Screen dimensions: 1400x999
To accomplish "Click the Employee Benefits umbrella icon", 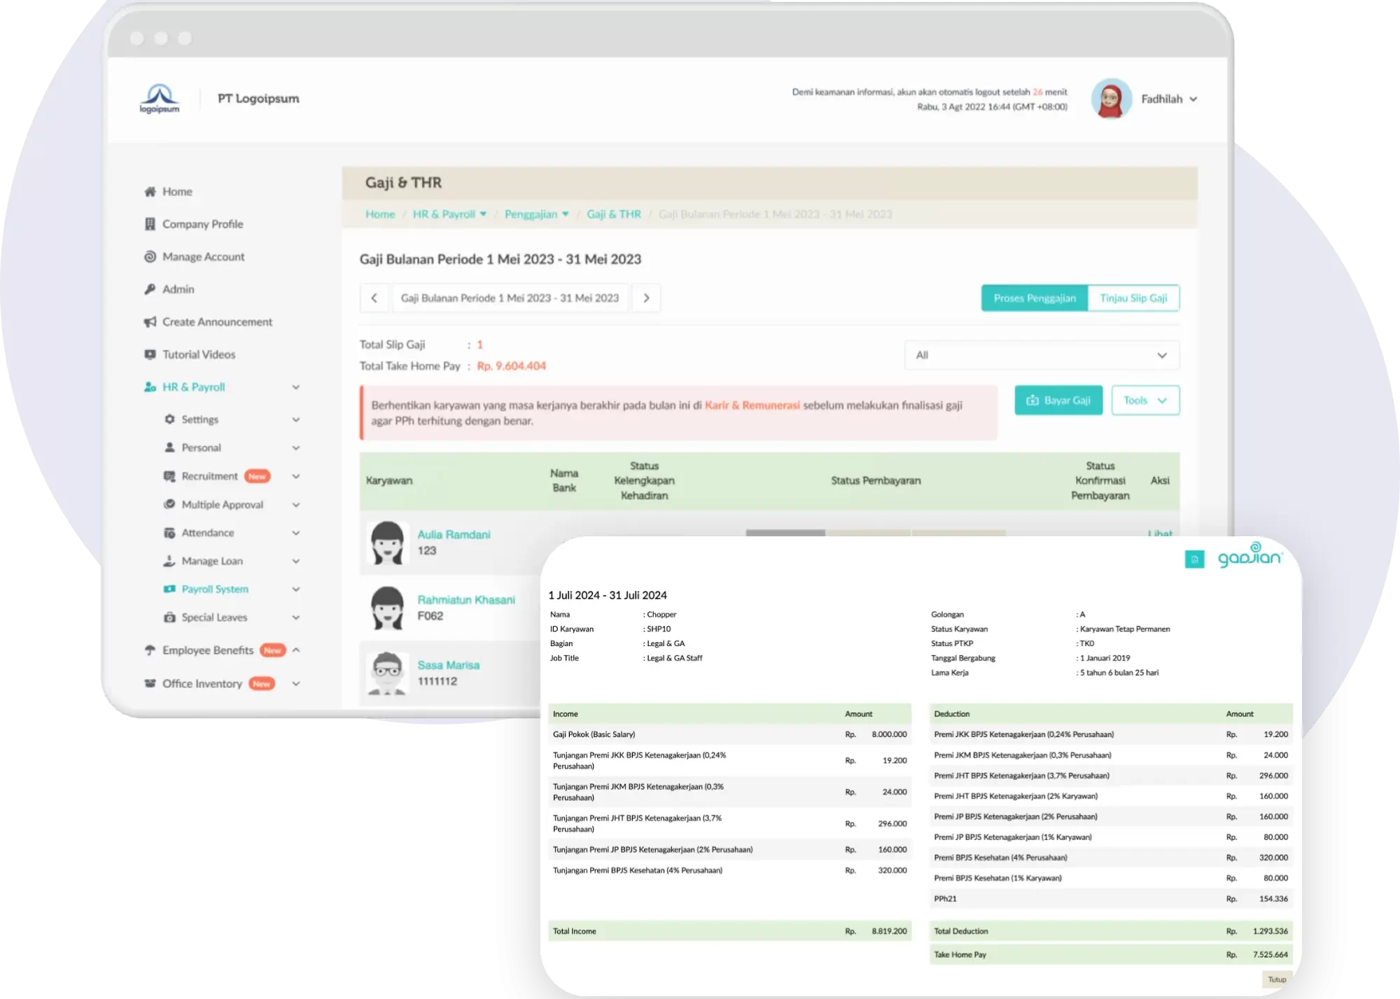I will click(x=150, y=650).
